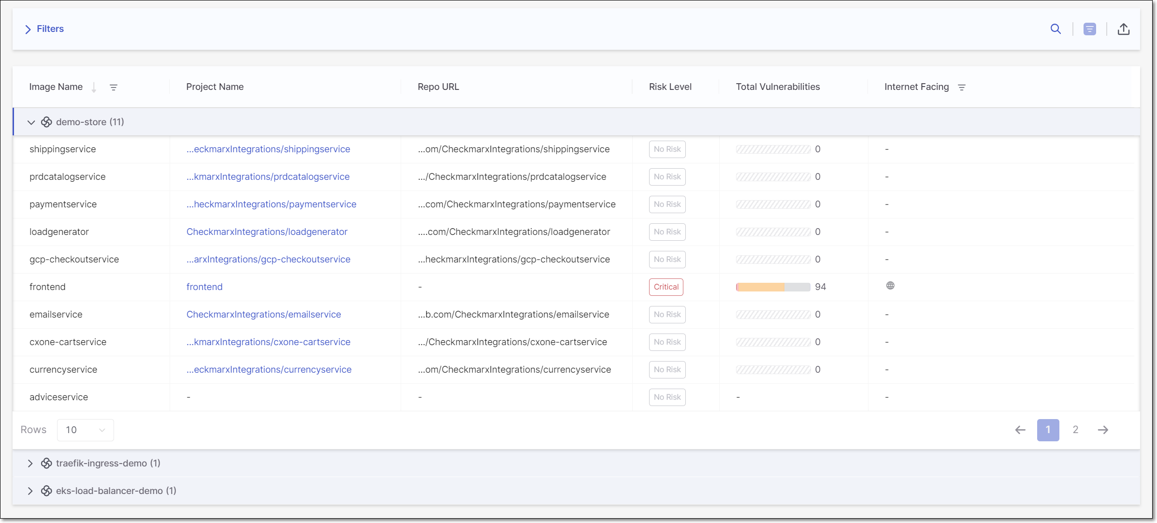
Task: Collapse the demo-store group
Action: tap(31, 122)
